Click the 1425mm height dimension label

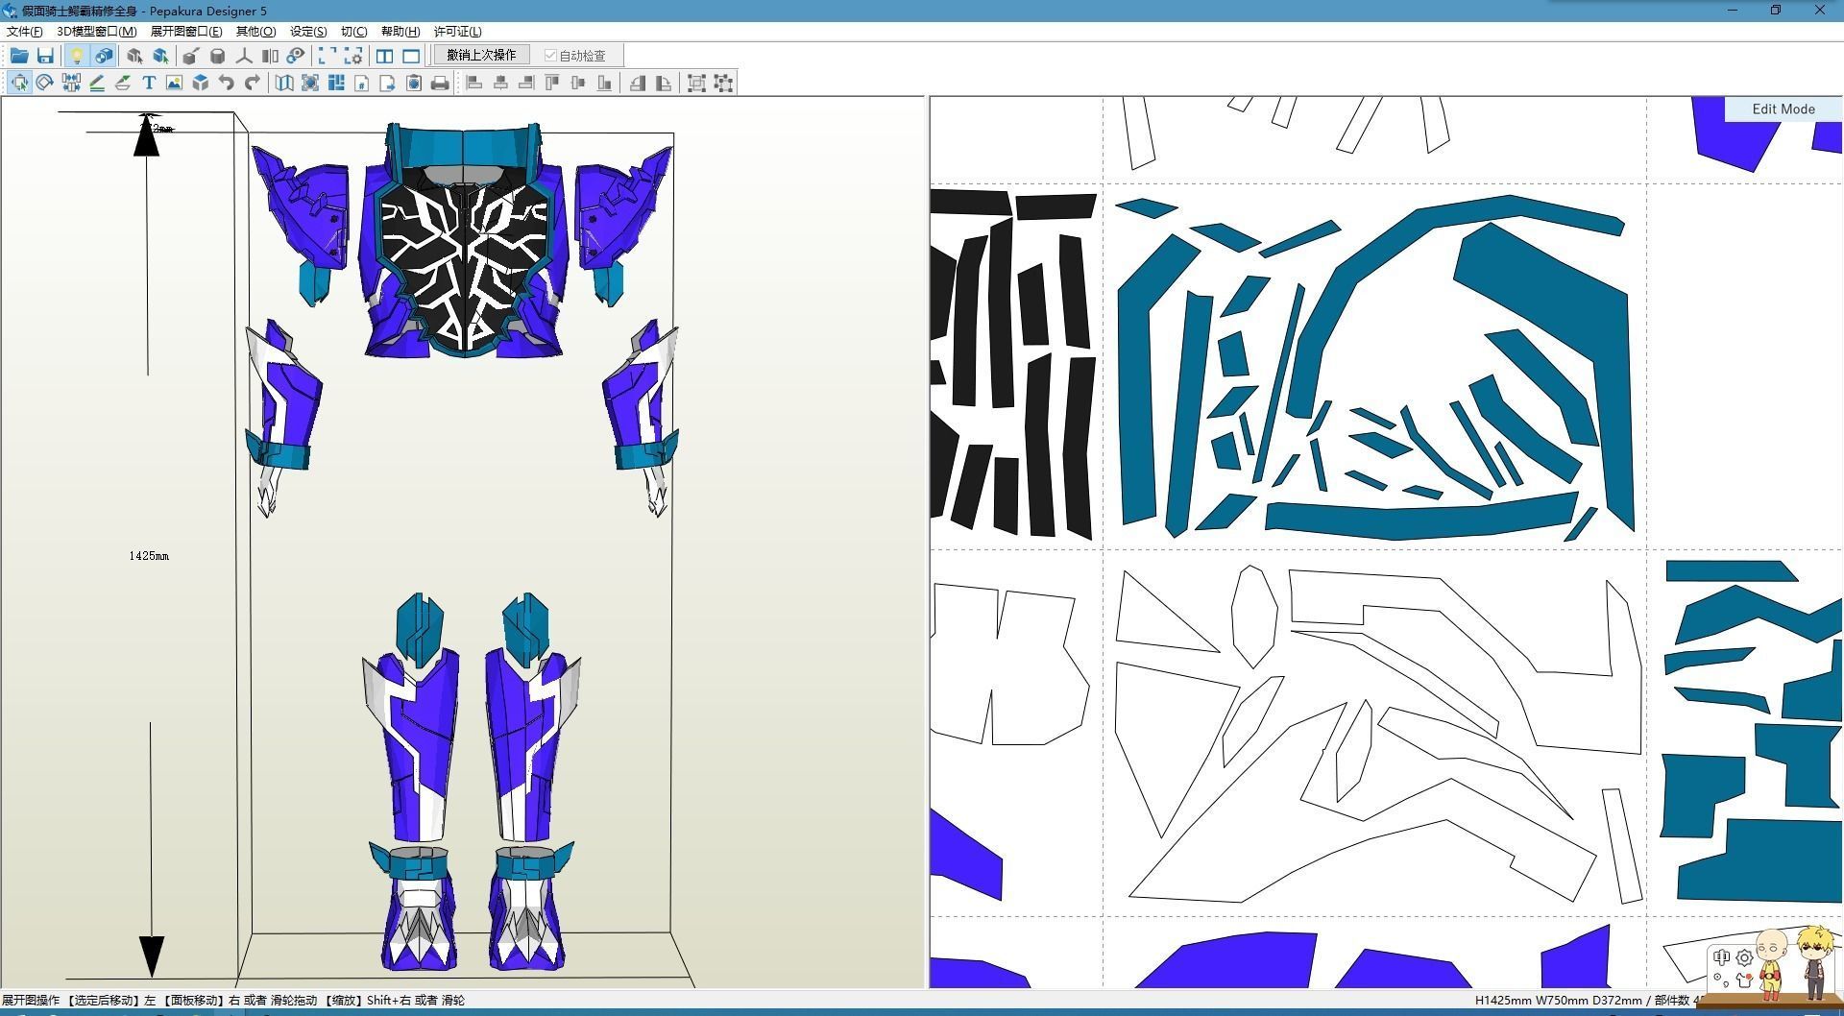(149, 556)
